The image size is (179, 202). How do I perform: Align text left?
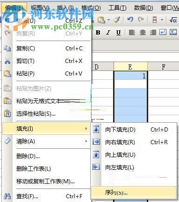[x=132, y=32]
